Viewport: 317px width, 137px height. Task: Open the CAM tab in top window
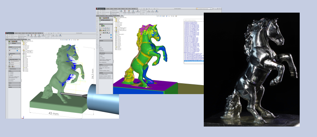tap(122, 16)
